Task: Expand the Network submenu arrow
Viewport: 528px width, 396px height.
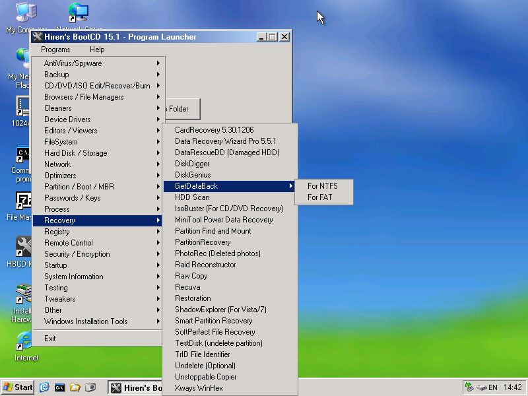Action: tap(158, 164)
